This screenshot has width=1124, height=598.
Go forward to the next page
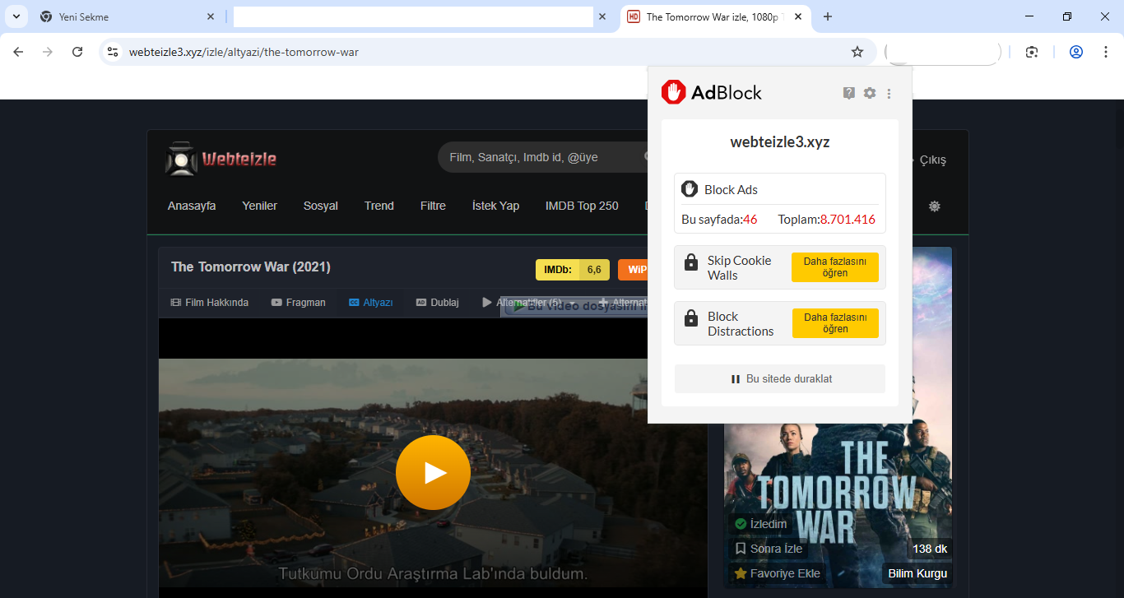(x=48, y=52)
